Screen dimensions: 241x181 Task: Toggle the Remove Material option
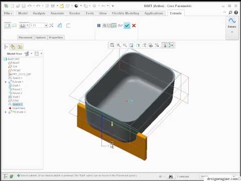[x=60, y=26]
